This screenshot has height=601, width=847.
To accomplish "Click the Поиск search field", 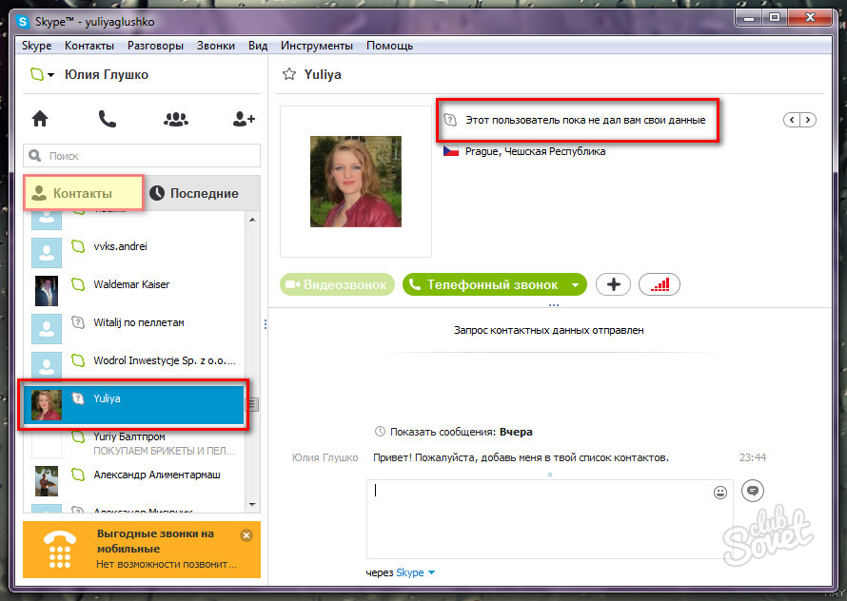I will (x=143, y=155).
